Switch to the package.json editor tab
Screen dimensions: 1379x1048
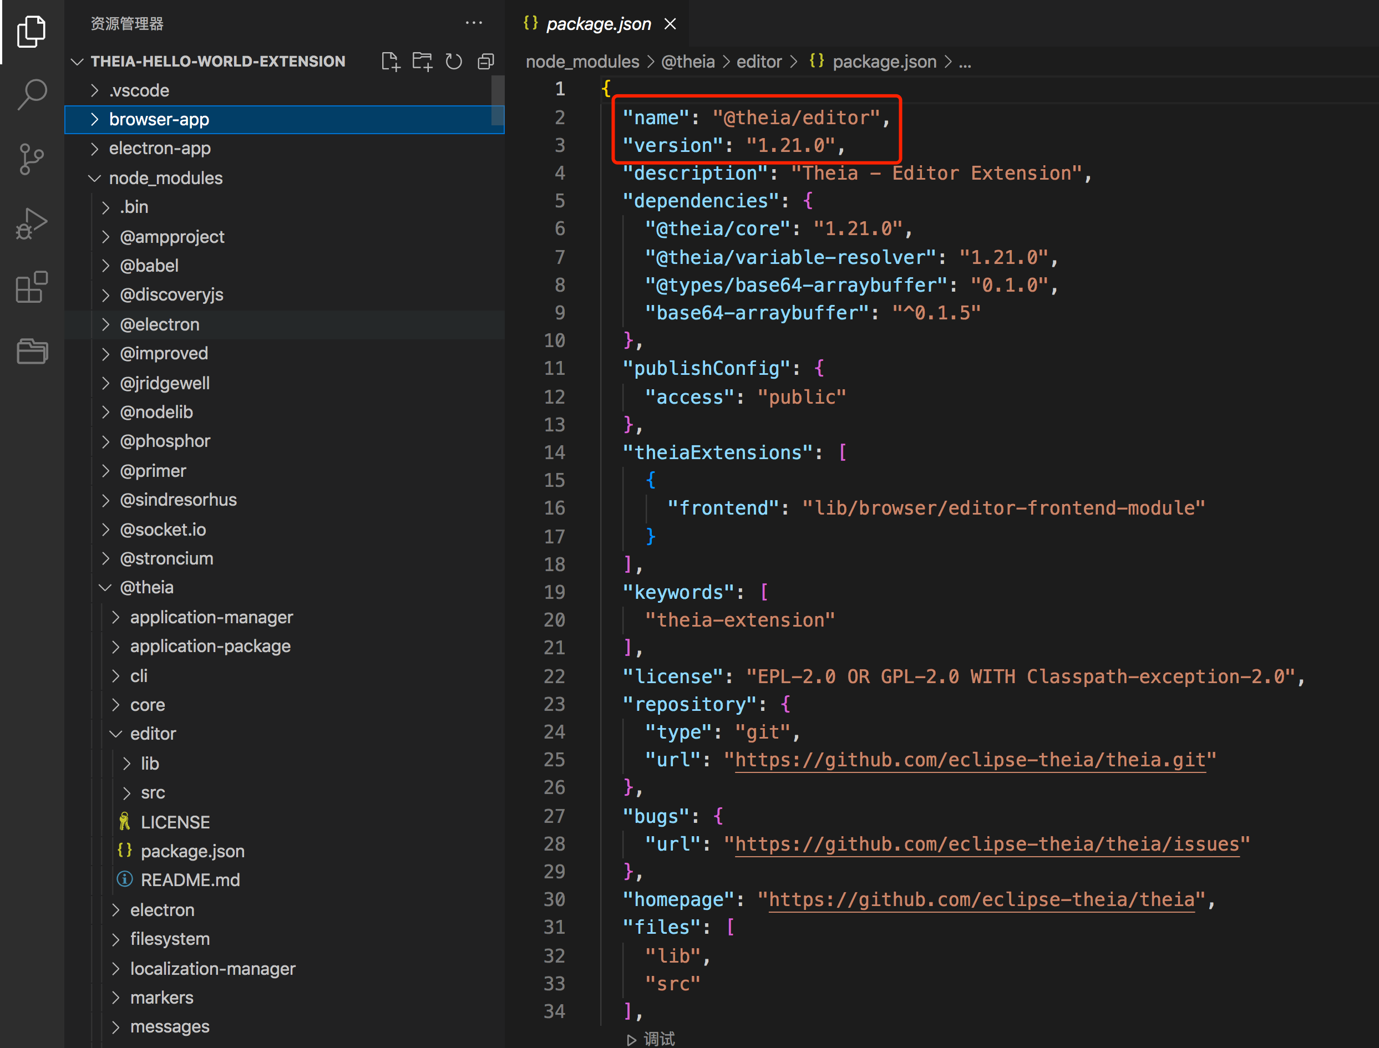click(x=598, y=24)
